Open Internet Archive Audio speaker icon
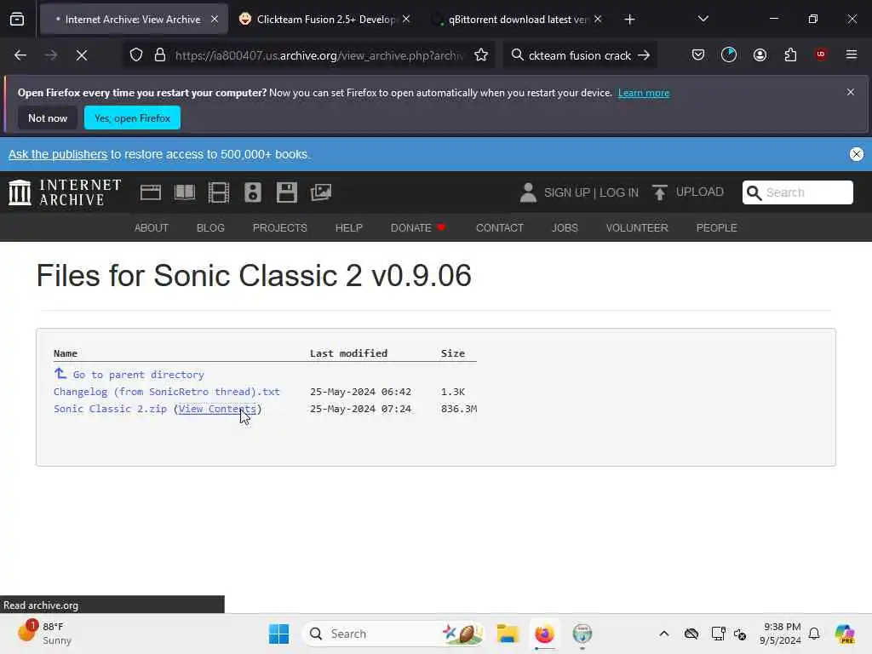 (252, 192)
